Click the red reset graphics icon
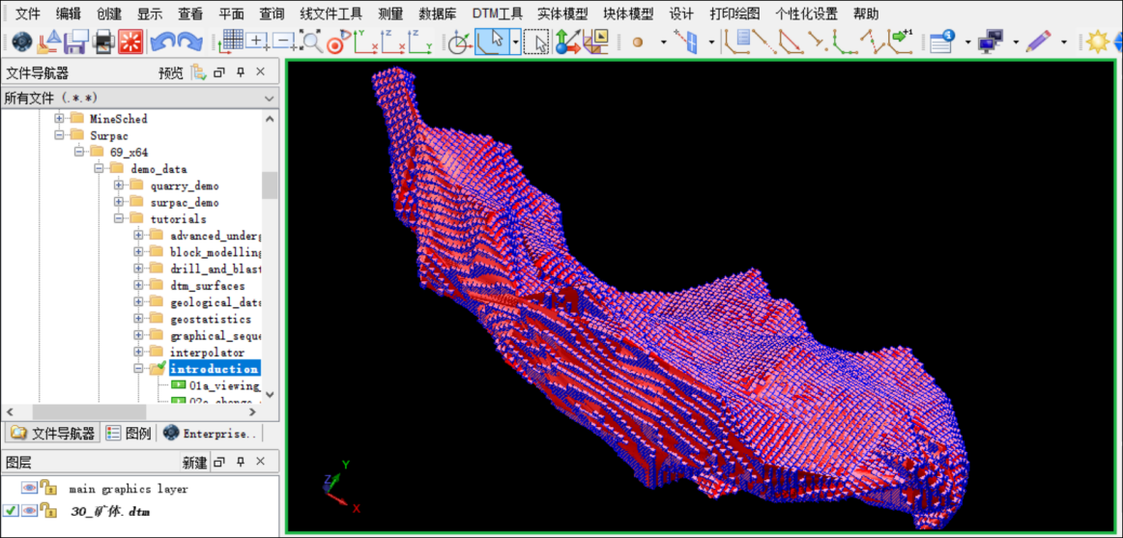Screen dimensions: 1123x538 (x=130, y=42)
